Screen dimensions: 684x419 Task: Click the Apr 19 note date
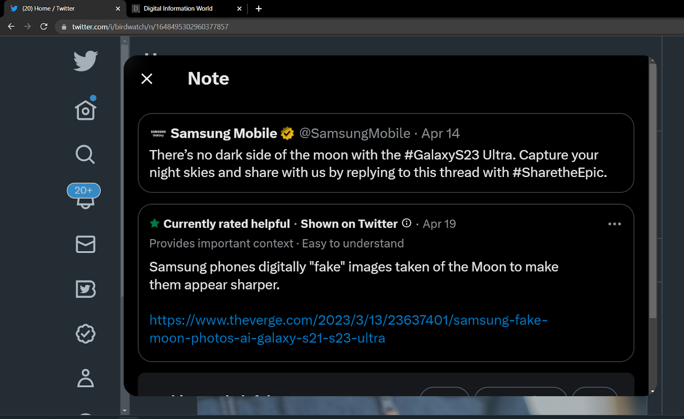[x=439, y=224]
